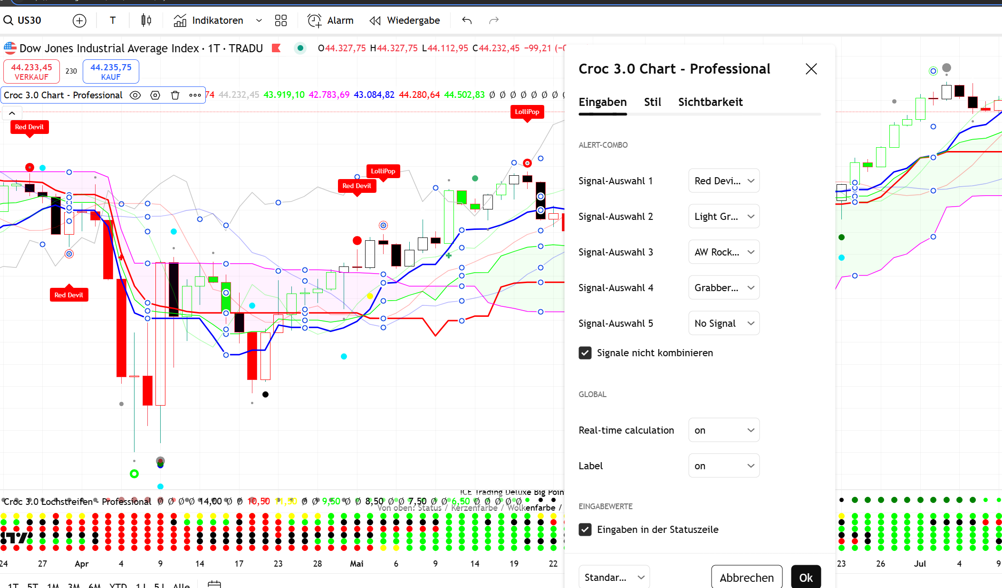Click the Alarm clock icon
Viewport: 1002px width, 588px height.
(314, 20)
